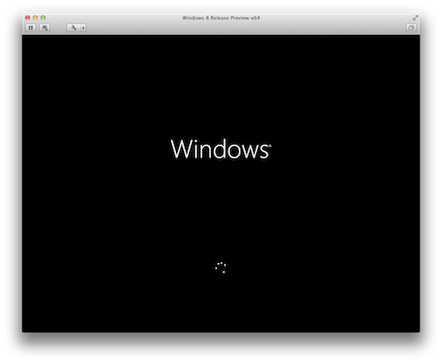Expand the arrow beside the wrench button
The width and height of the screenshot is (442, 363).
(x=84, y=28)
